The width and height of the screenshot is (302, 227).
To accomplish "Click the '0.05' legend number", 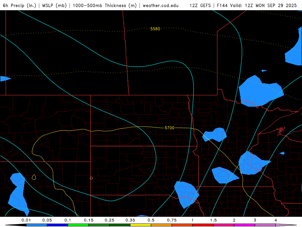I will tap(47, 220).
